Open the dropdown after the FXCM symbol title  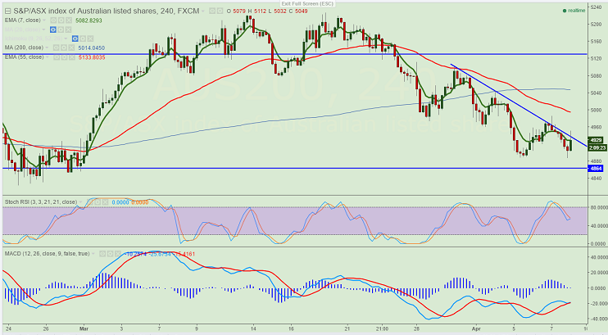pyautogui.click(x=202, y=11)
